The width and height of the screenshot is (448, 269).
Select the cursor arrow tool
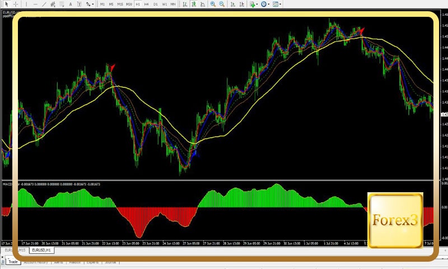[x=5, y=4]
